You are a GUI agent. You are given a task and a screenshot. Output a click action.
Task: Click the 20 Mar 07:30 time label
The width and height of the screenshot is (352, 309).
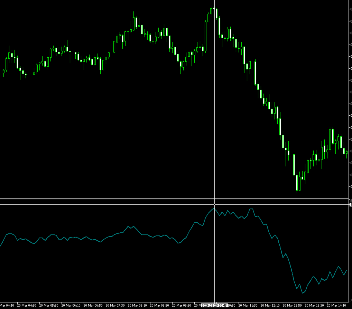(x=115, y=306)
